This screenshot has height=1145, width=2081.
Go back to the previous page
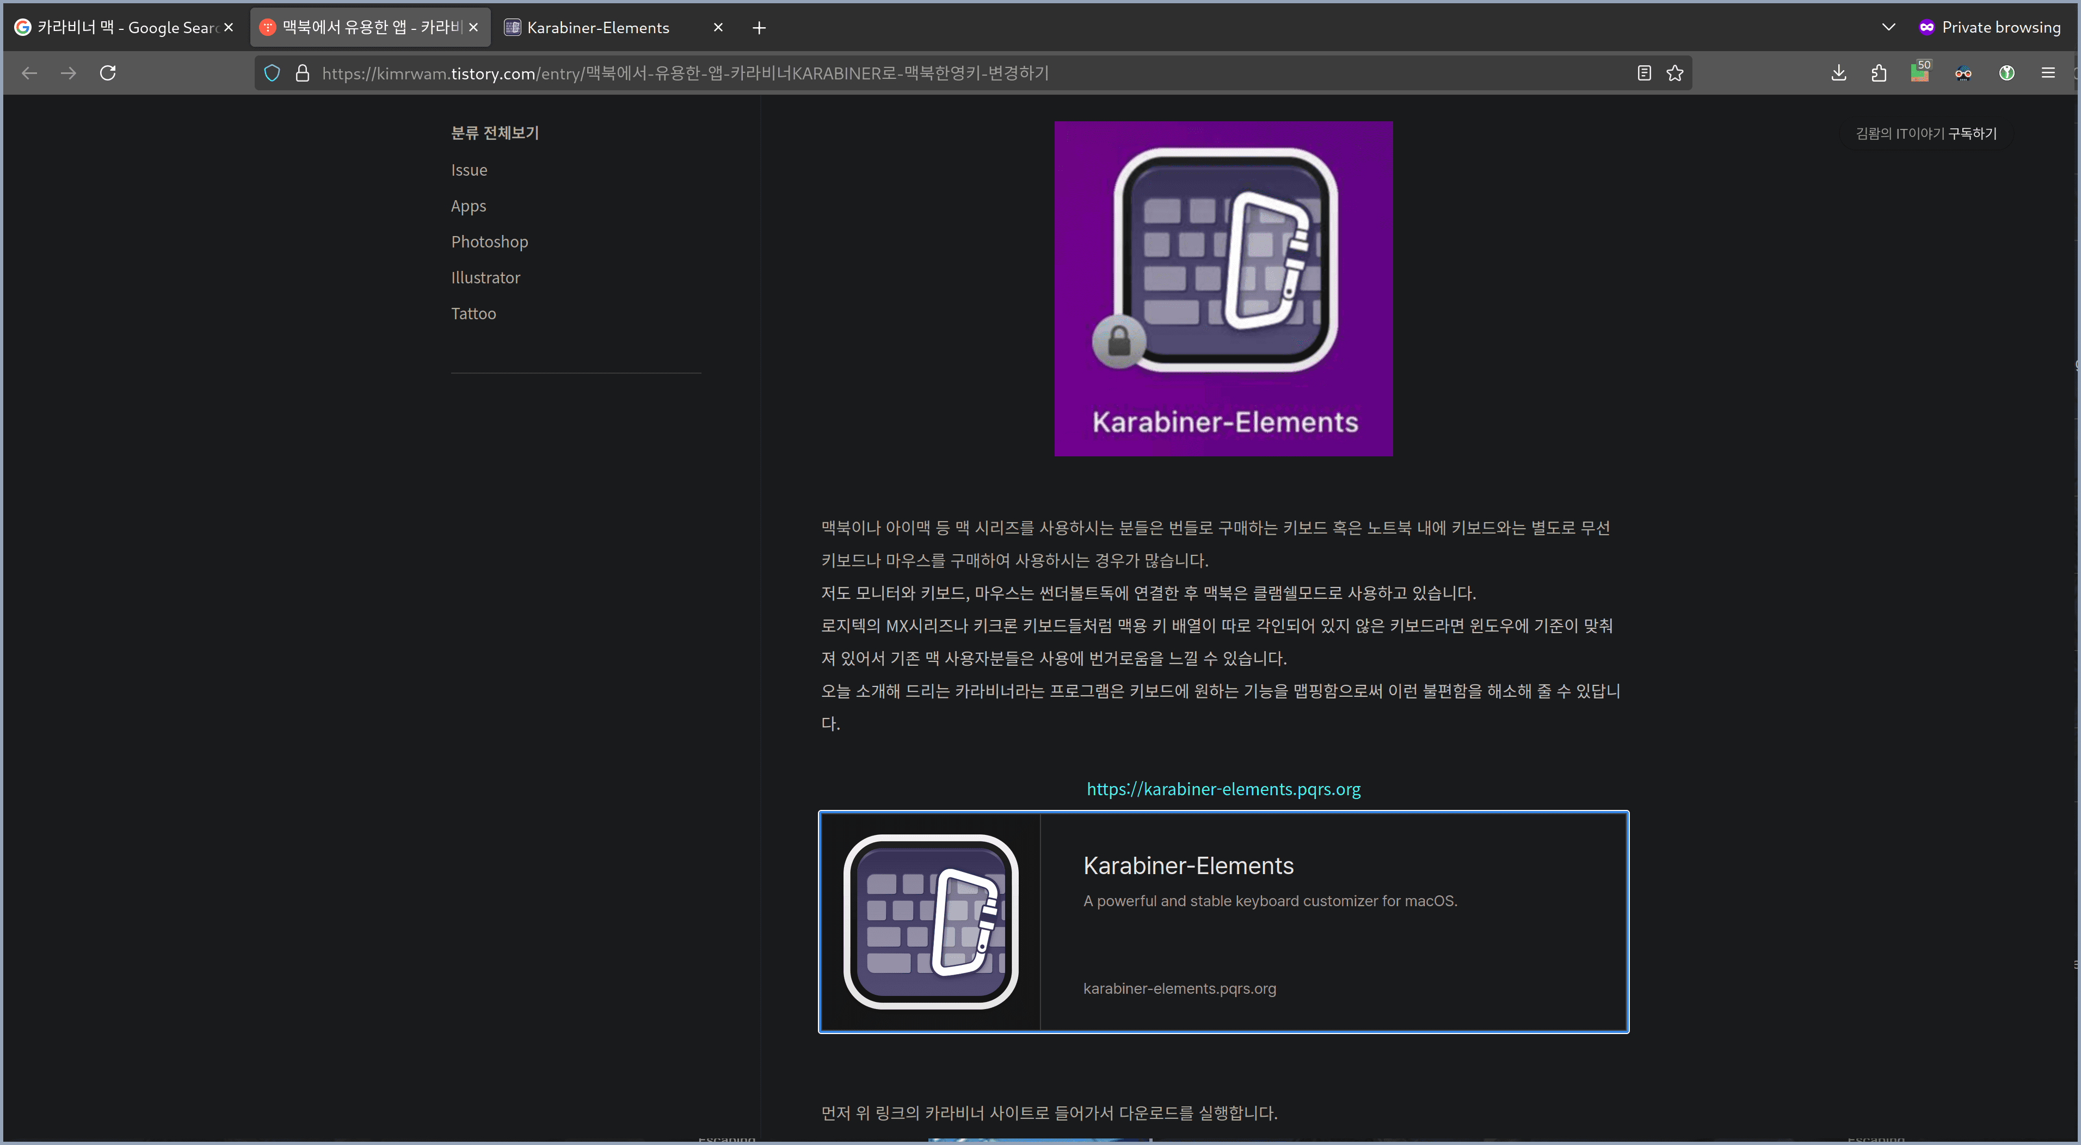29,73
